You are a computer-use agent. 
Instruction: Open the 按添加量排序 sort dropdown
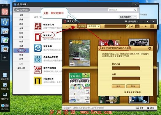click(x=128, y=17)
